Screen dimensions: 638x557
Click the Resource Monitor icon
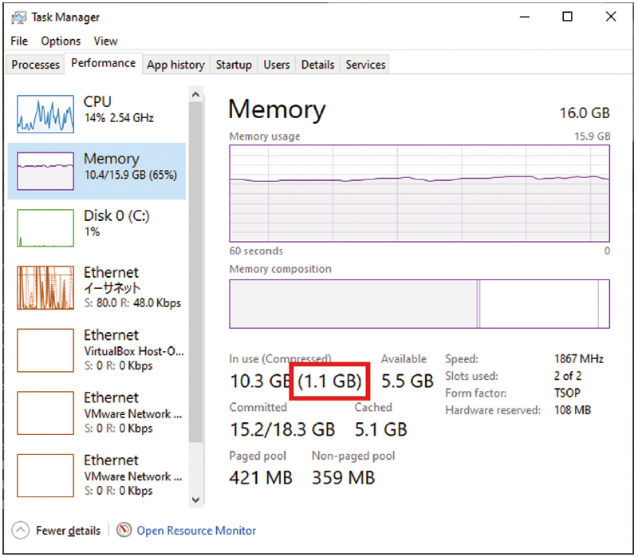tap(124, 531)
